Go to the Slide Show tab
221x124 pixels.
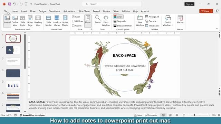(x=84, y=11)
